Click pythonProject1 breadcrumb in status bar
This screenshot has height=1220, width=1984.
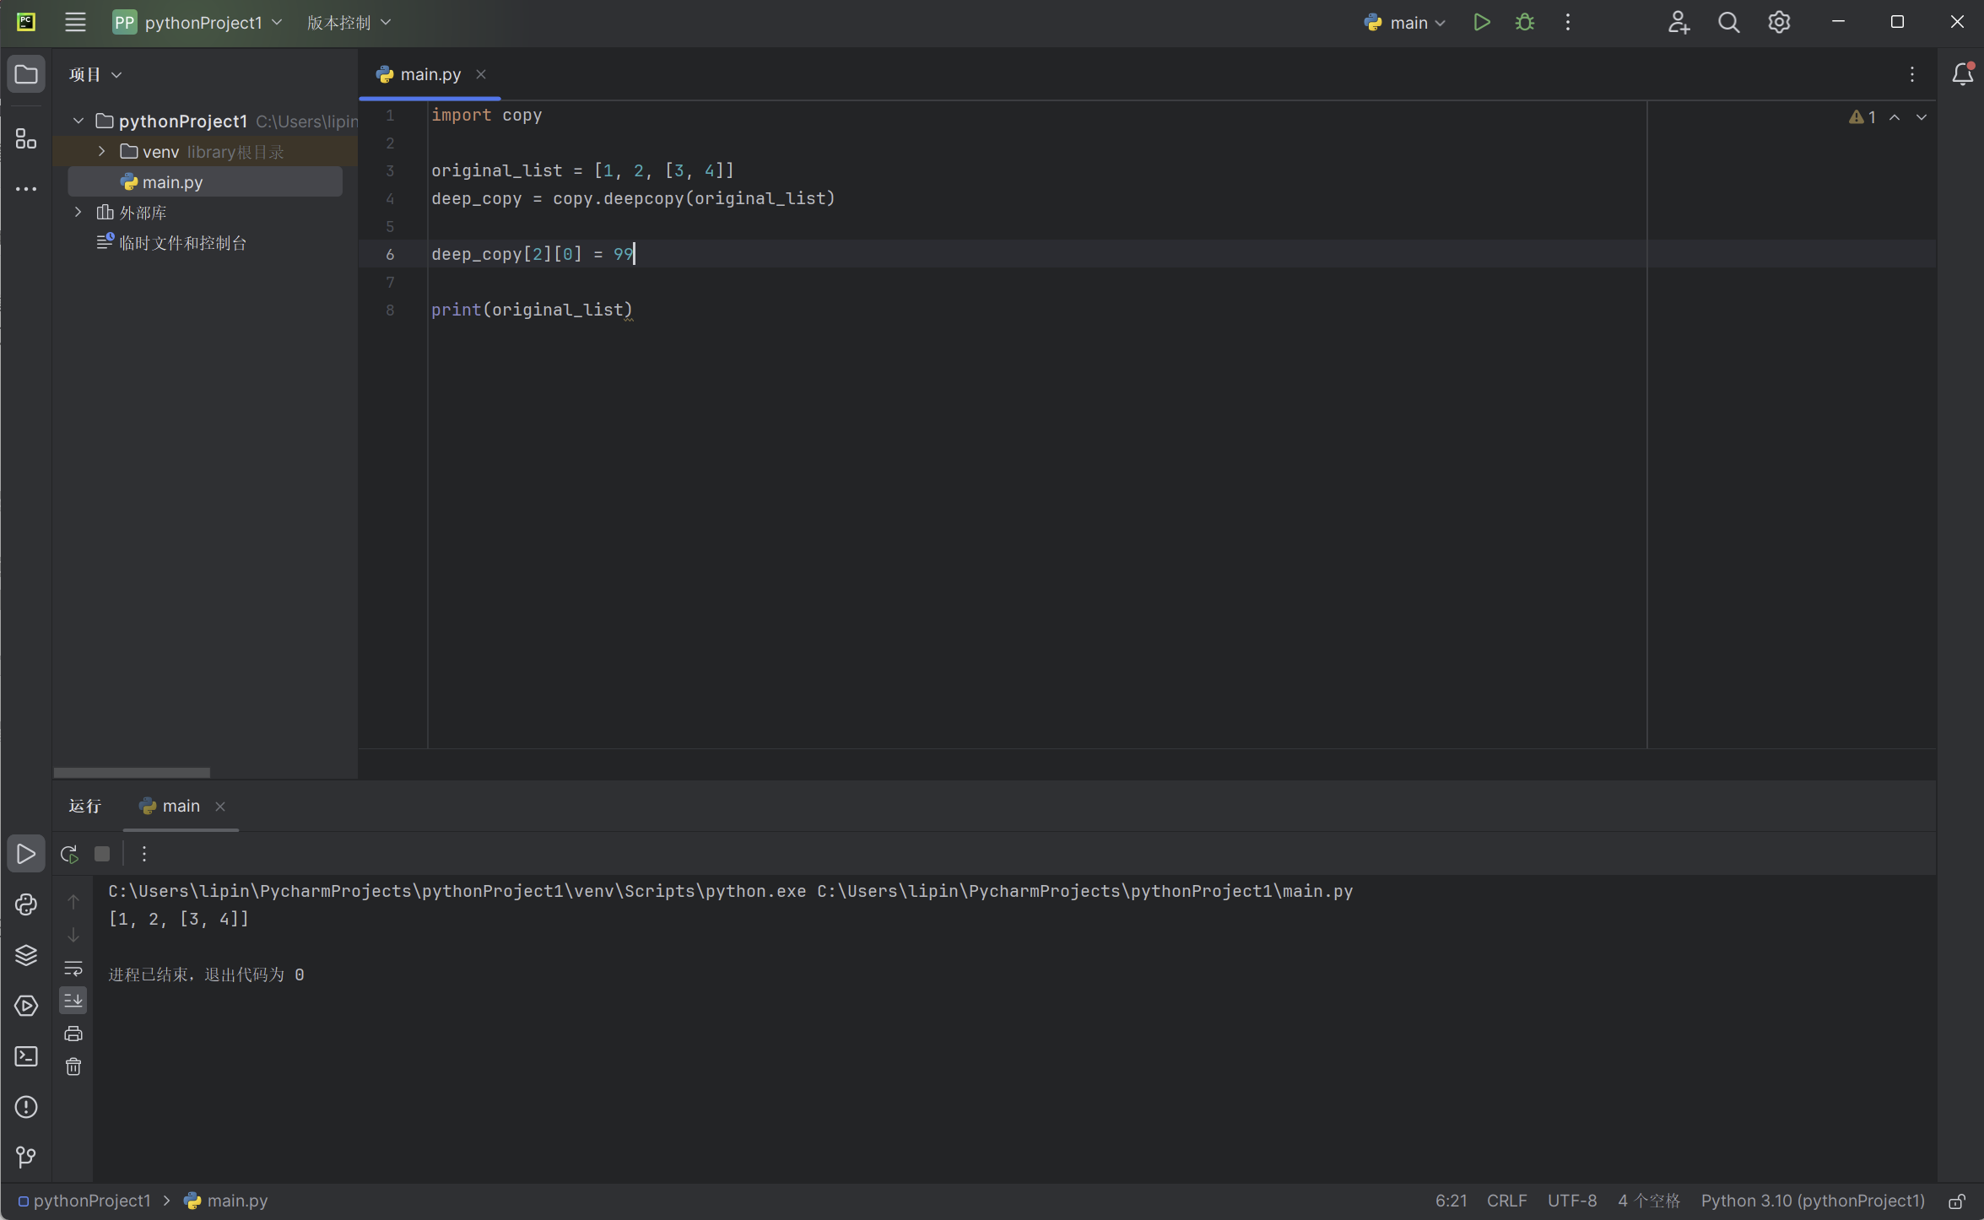tap(84, 1201)
